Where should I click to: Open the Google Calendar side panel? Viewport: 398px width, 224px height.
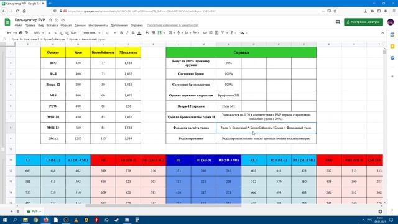point(392,35)
